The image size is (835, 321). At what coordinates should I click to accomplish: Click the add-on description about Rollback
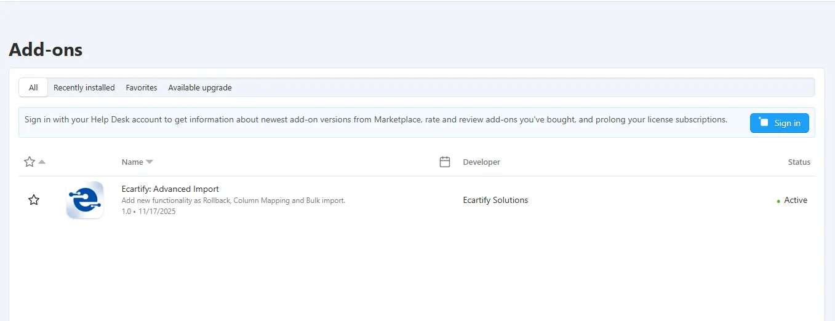(233, 200)
